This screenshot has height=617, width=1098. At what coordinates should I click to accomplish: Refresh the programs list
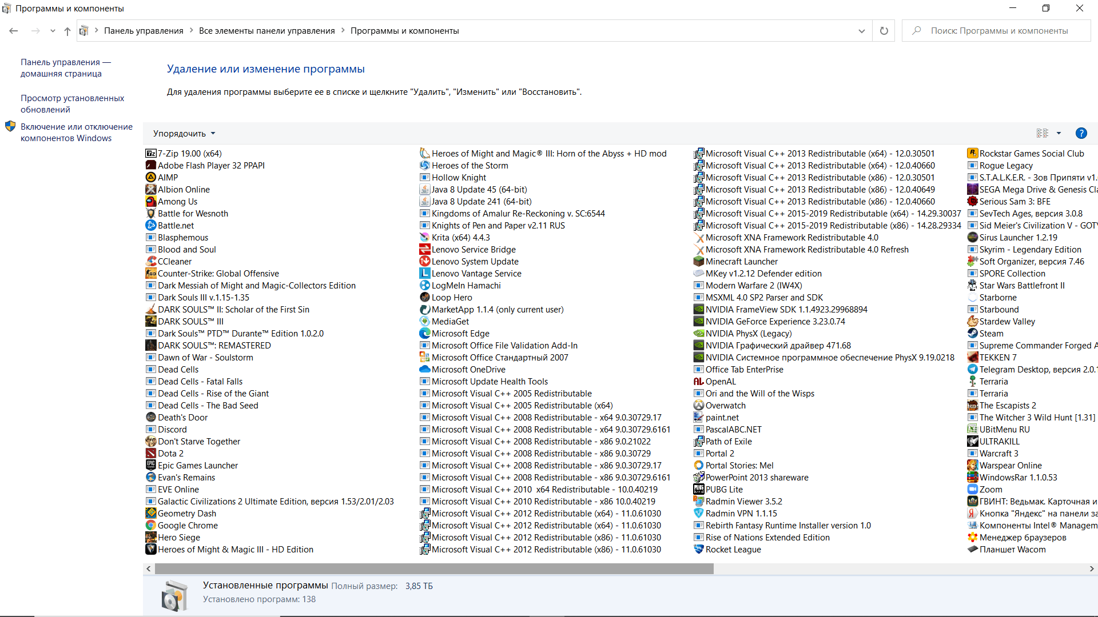point(884,31)
